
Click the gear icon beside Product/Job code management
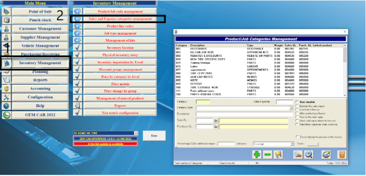pyautogui.click(x=77, y=11)
